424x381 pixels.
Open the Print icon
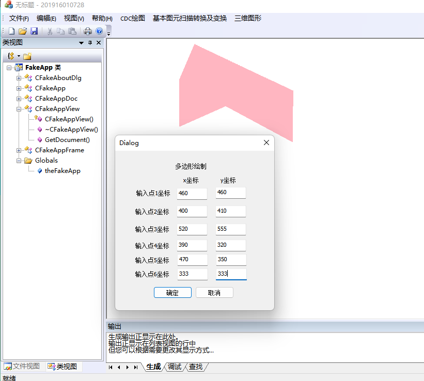(x=87, y=31)
